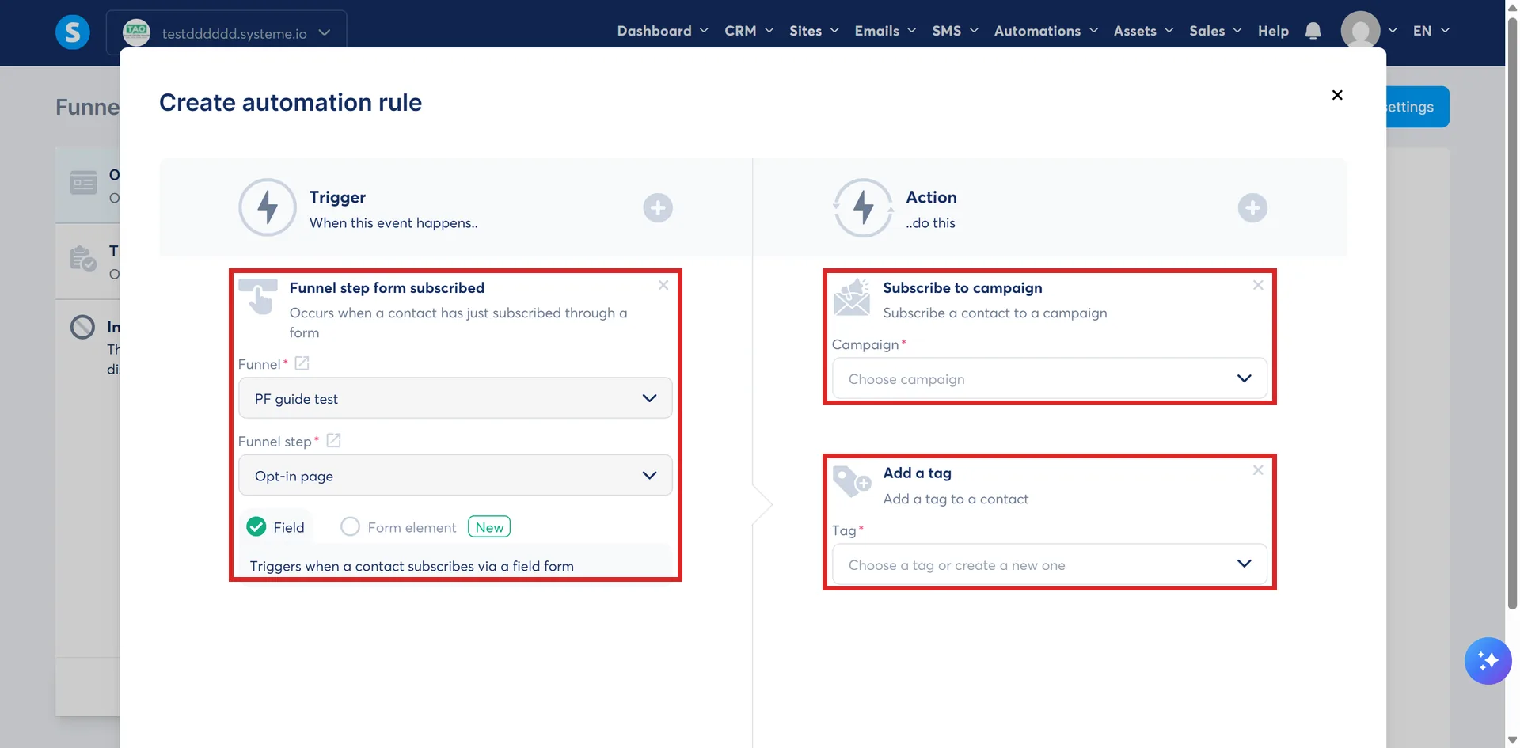Open the CRM menu

pyautogui.click(x=749, y=31)
